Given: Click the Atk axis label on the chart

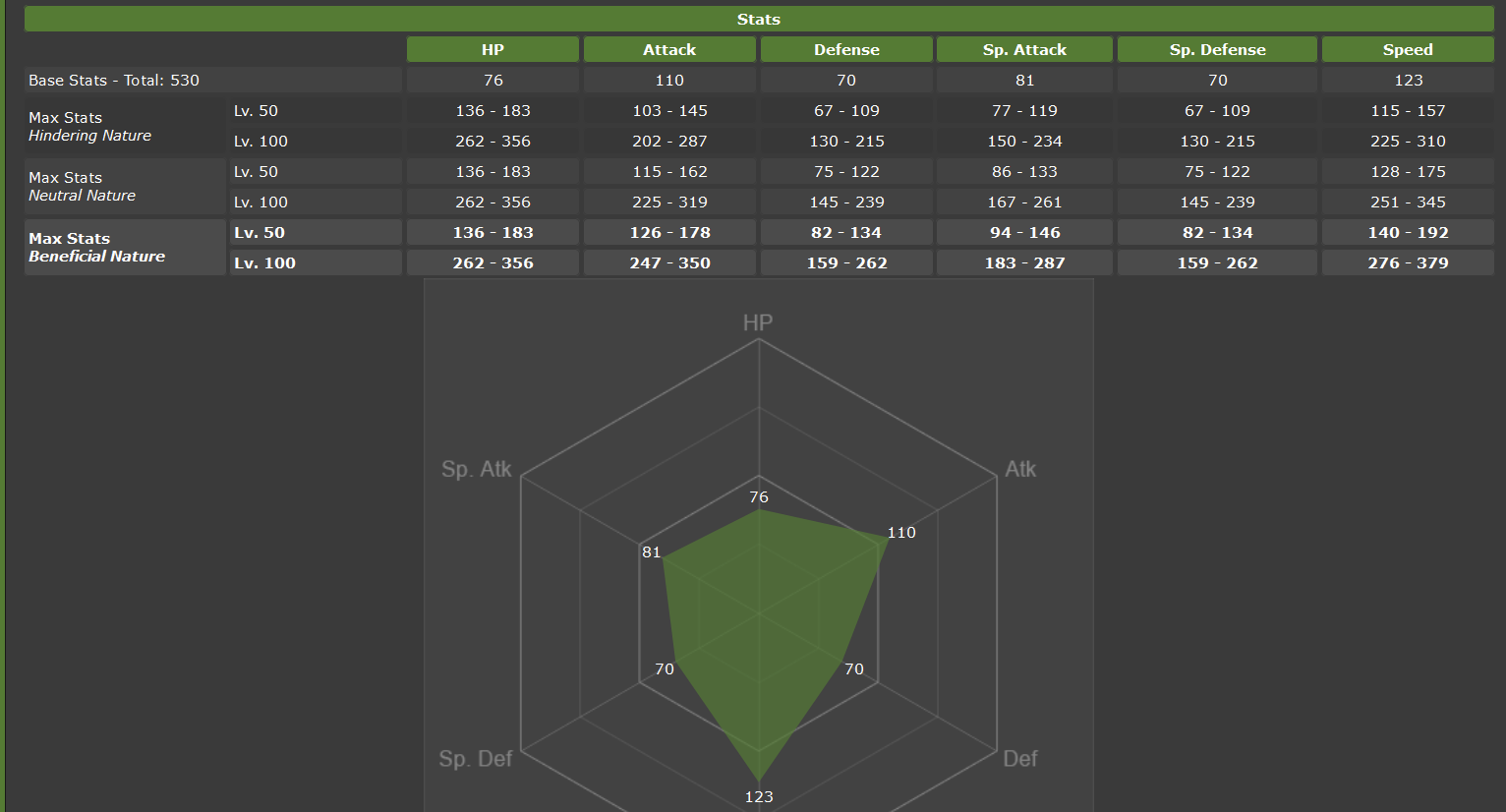Looking at the screenshot, I should point(1020,469).
